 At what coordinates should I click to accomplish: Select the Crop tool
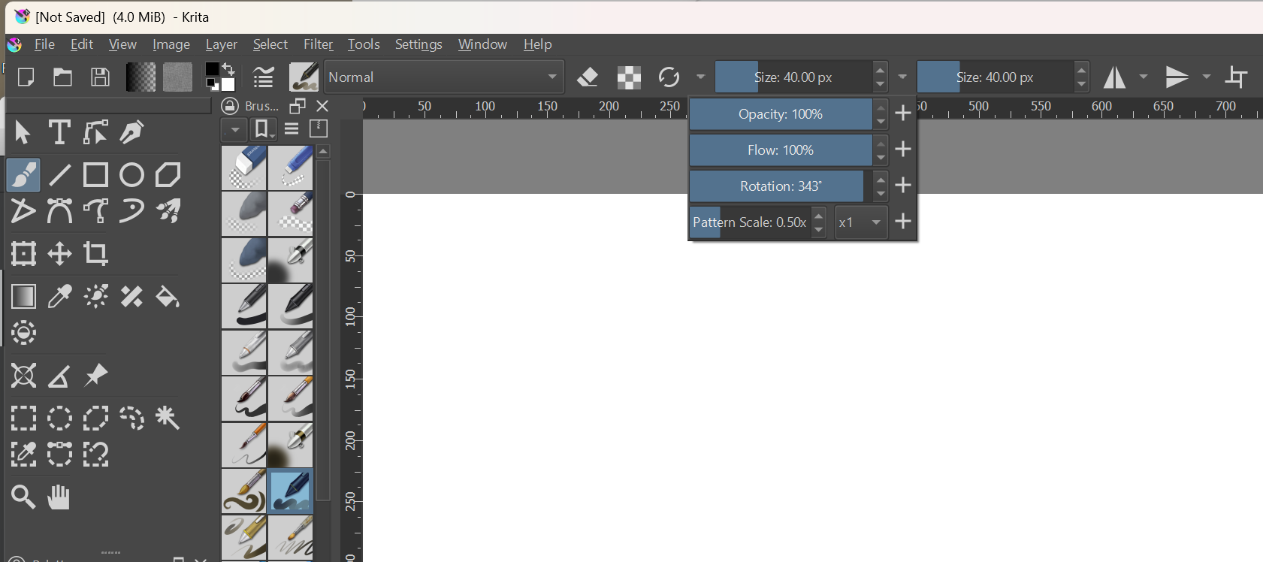point(95,254)
